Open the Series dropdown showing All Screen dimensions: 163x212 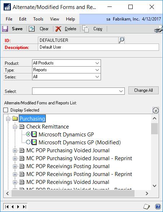(66, 77)
